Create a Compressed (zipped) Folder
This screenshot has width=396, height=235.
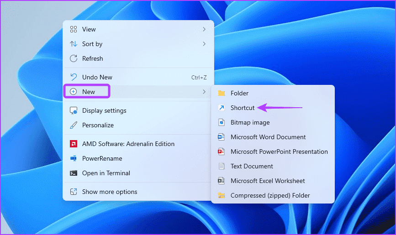273,195
